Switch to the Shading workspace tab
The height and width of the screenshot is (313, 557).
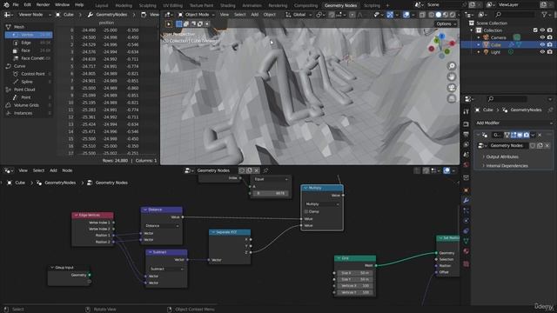pyautogui.click(x=228, y=6)
